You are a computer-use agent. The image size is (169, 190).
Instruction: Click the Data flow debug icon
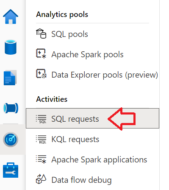pos(41,179)
